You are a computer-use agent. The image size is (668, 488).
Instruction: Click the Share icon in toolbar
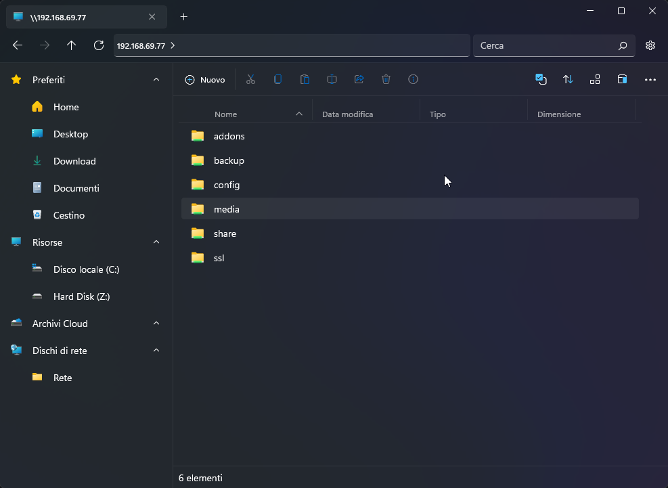(359, 79)
